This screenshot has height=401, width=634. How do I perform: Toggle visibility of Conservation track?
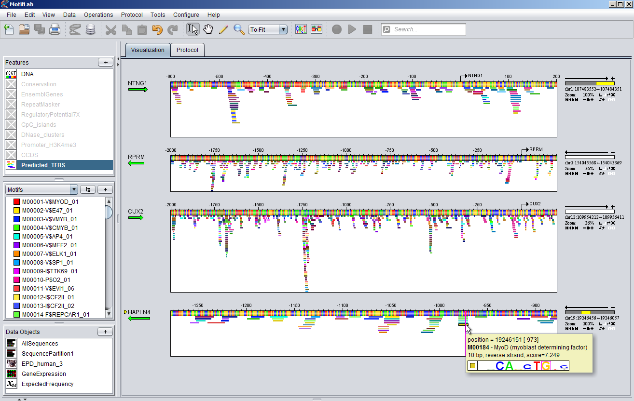coord(11,84)
